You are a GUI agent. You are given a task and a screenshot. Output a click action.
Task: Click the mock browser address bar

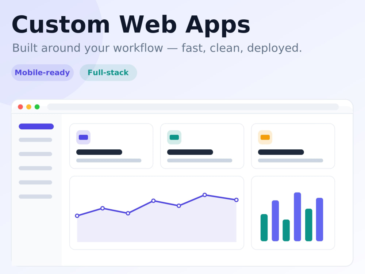[x=193, y=107]
